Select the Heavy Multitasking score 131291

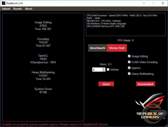point(43,76)
